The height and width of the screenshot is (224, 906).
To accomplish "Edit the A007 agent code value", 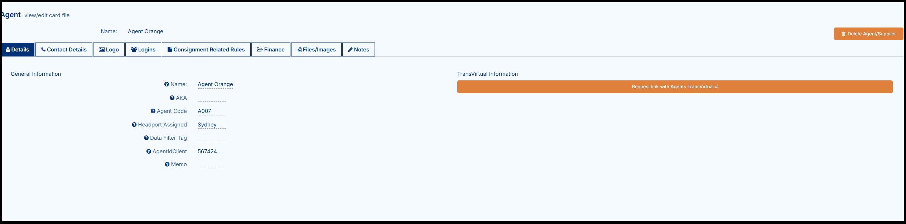I will tap(204, 111).
